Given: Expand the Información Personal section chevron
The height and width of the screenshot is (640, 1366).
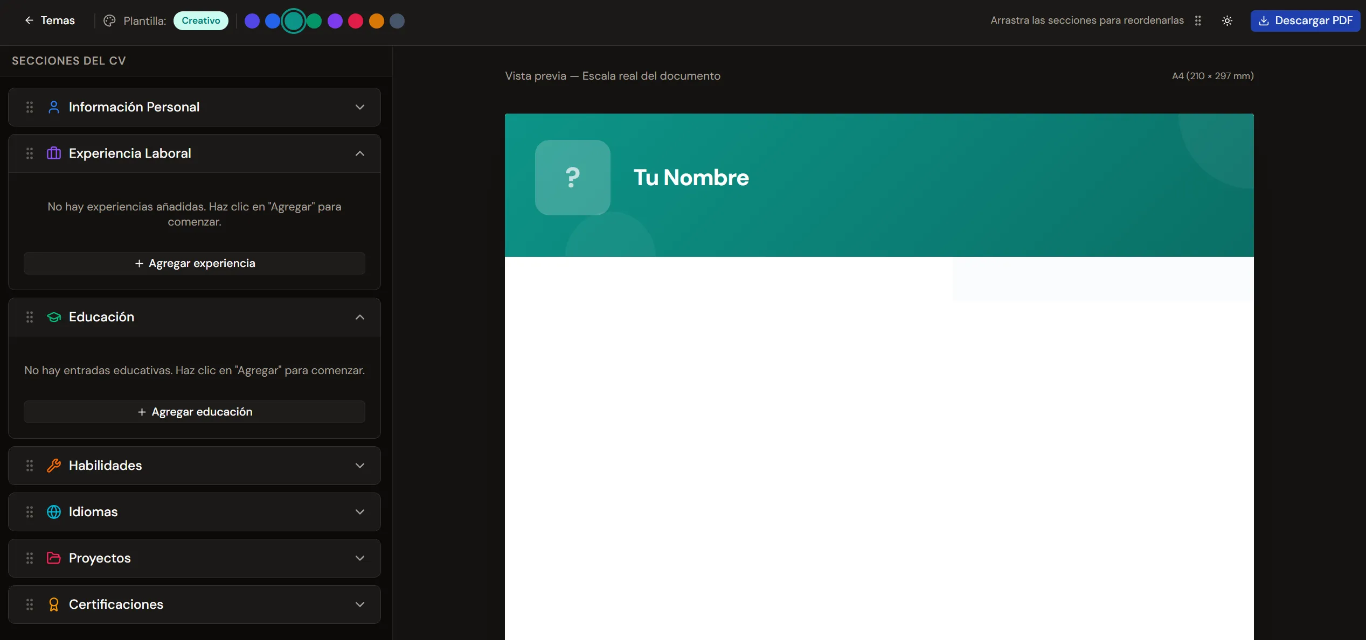Looking at the screenshot, I should click(359, 107).
